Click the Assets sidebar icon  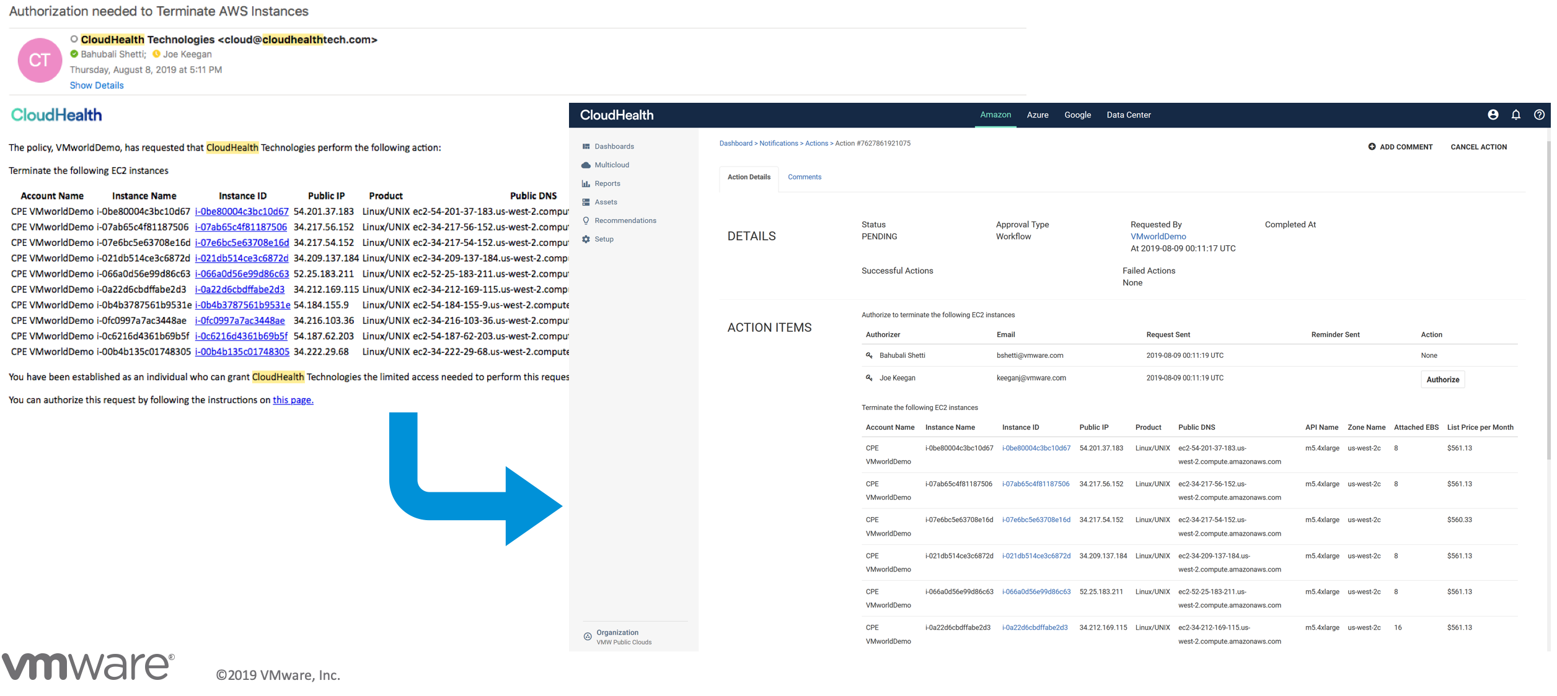(x=586, y=202)
